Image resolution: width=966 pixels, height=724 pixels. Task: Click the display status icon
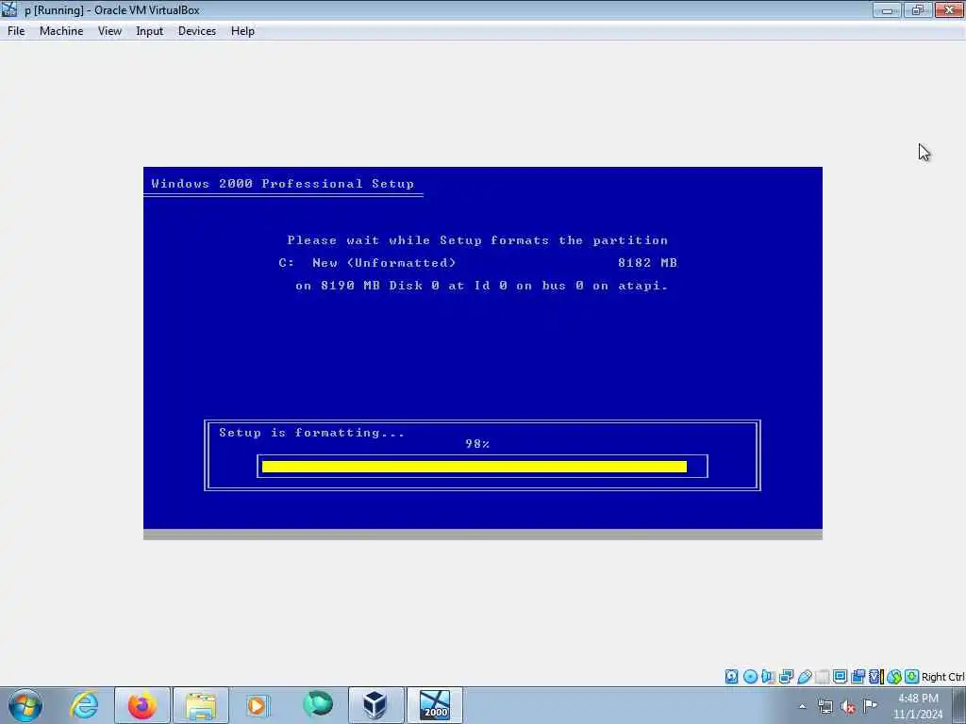[840, 677]
